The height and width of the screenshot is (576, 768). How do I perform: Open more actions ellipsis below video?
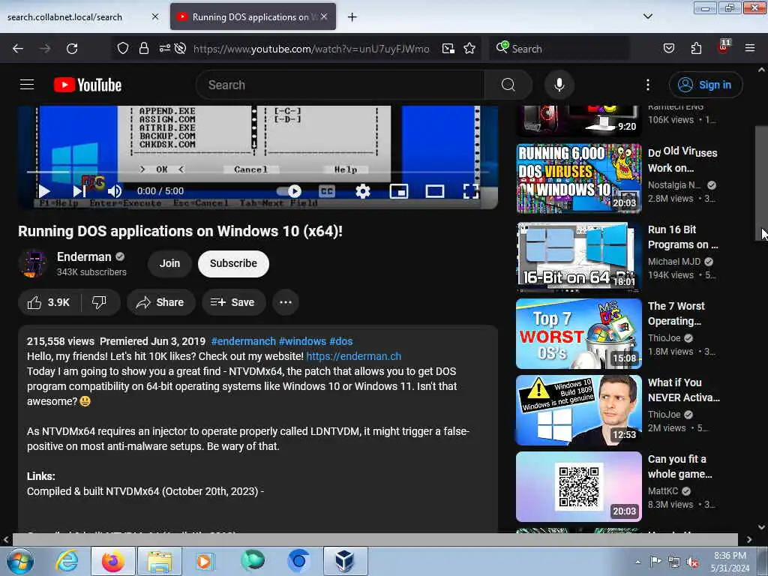tap(286, 302)
